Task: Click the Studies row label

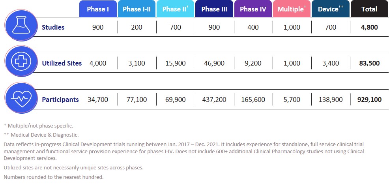Action: pos(53,27)
